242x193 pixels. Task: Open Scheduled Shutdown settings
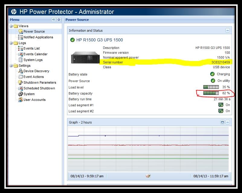click(39, 88)
